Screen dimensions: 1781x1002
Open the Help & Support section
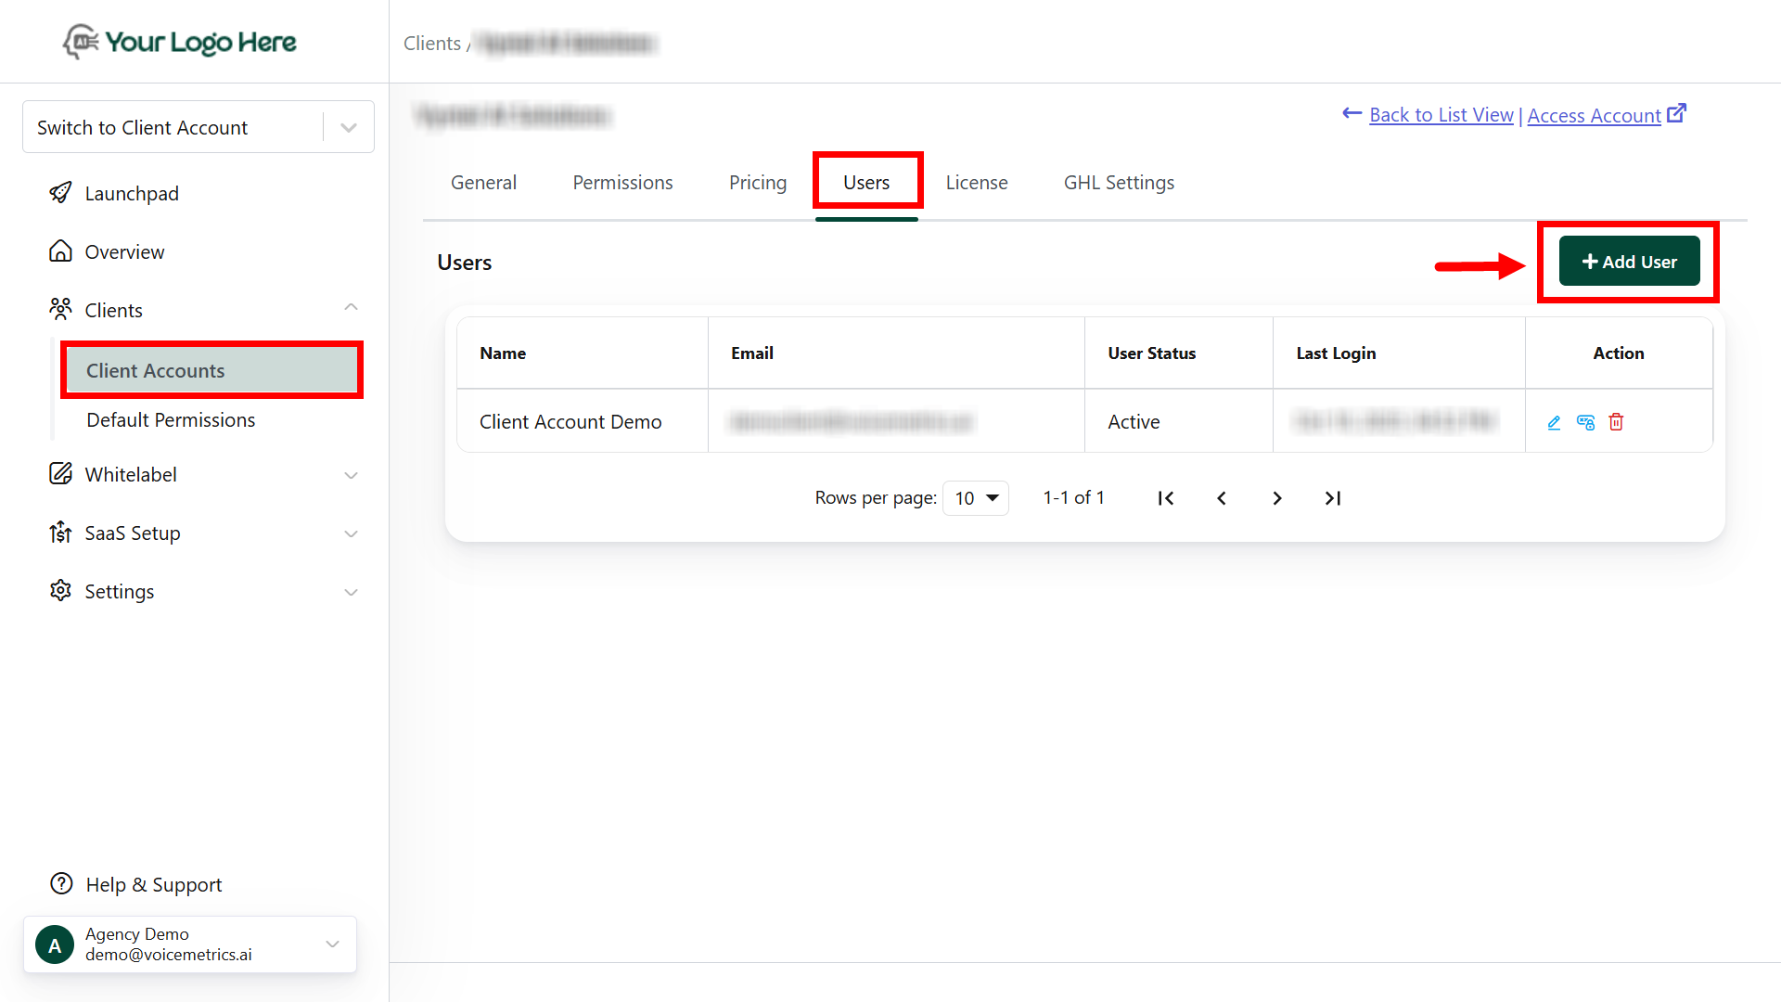tap(153, 884)
